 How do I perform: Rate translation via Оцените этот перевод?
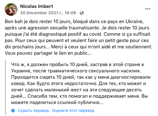(73, 111)
